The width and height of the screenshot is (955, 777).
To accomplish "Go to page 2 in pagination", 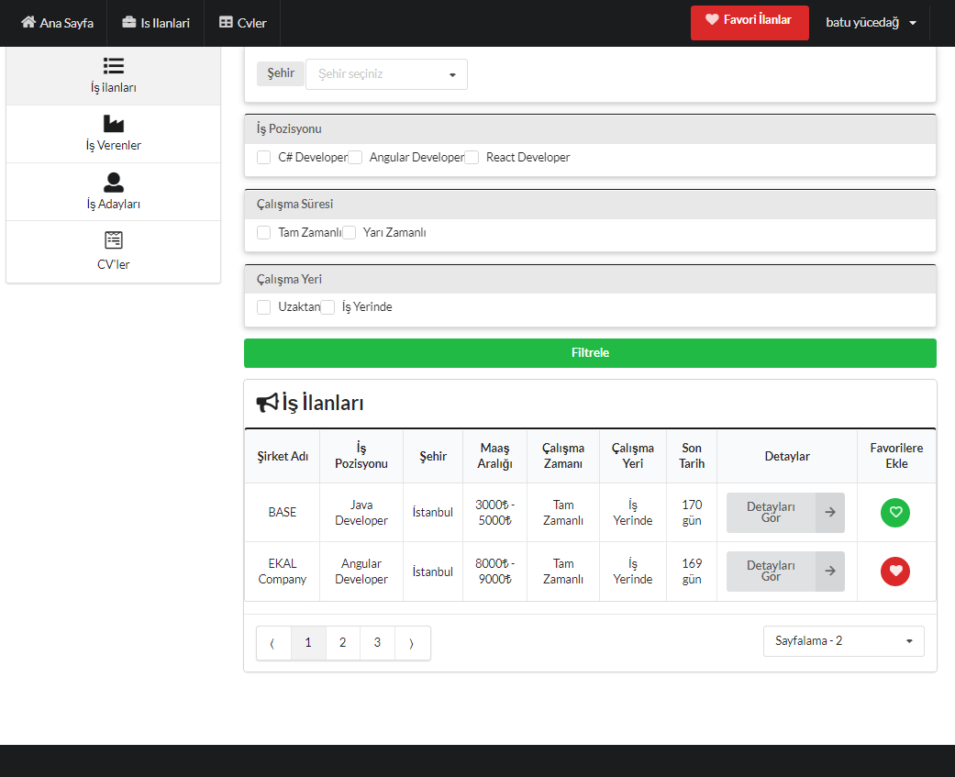I will point(343,643).
